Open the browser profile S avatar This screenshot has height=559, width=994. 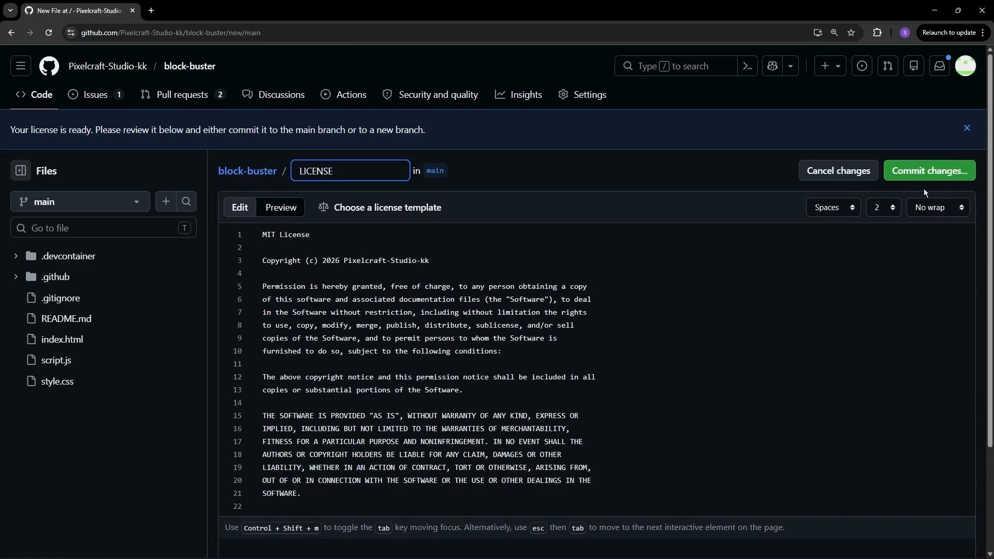[x=904, y=33]
